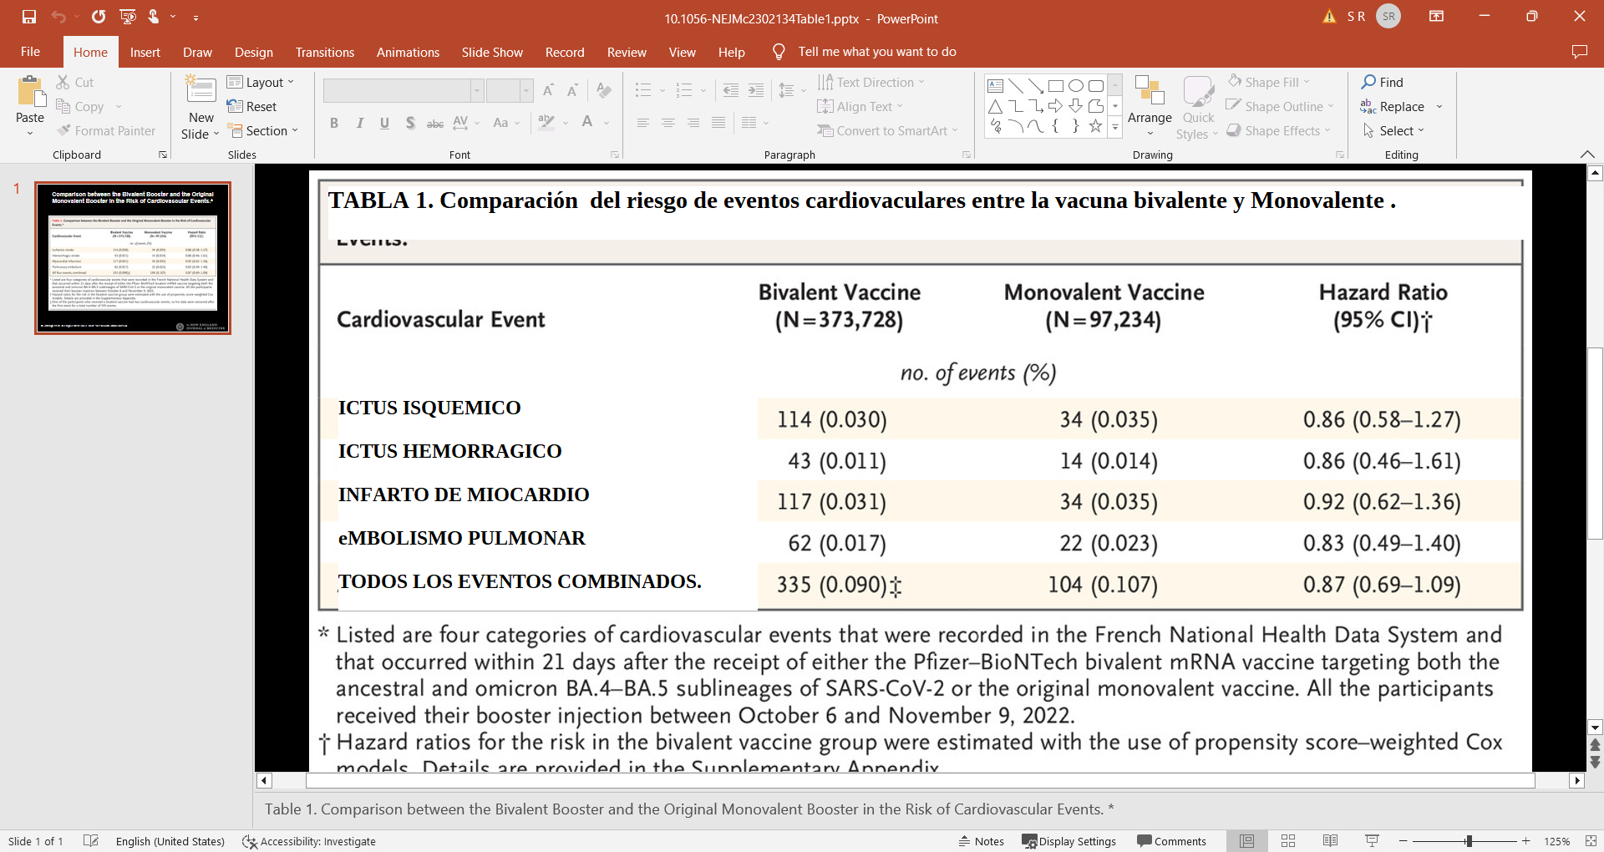Click the Save icon in title bar
1604x852 pixels.
pos(29,17)
